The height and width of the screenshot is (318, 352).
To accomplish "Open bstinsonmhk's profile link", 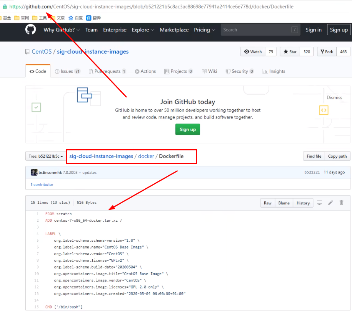I will pyautogui.click(x=50, y=173).
